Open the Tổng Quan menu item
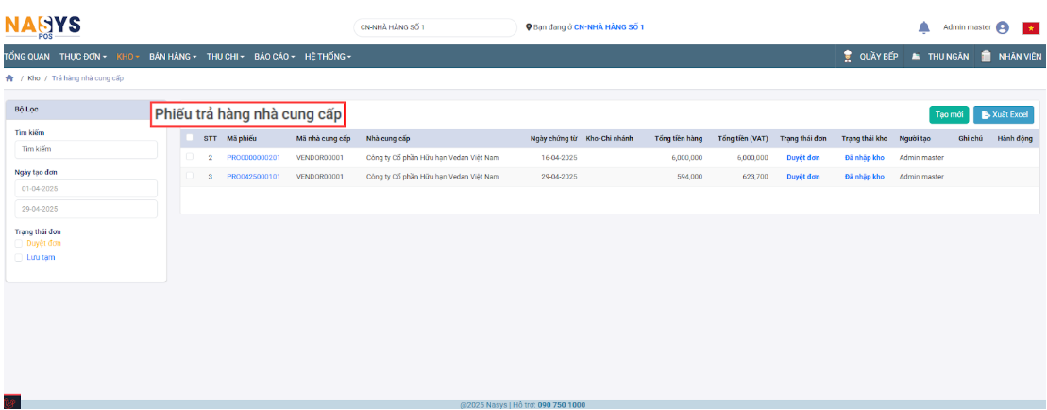The height and width of the screenshot is (410, 1047). [28, 57]
